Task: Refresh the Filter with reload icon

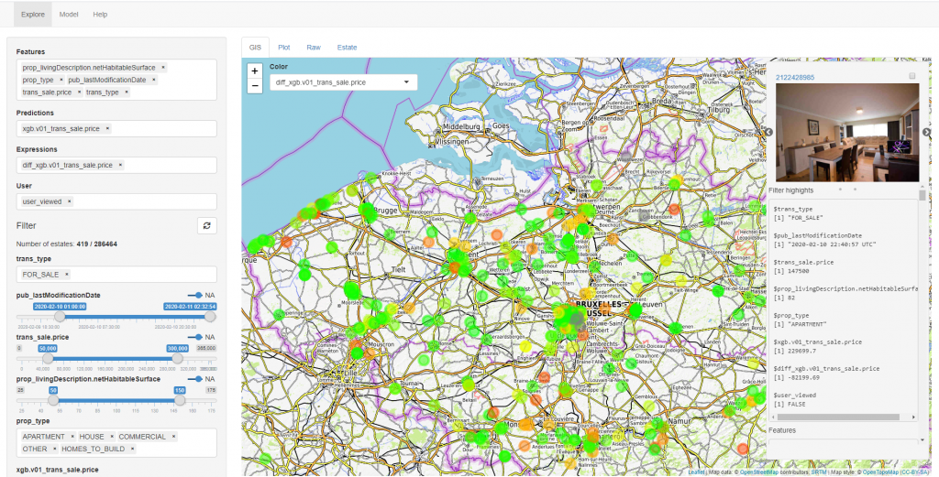Action: tap(206, 225)
